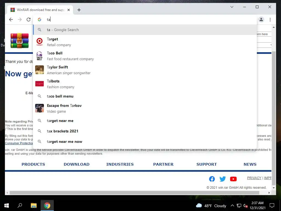Open the tab search chevron in title bar
Screen dimensions: 281x211
[x=232, y=7]
